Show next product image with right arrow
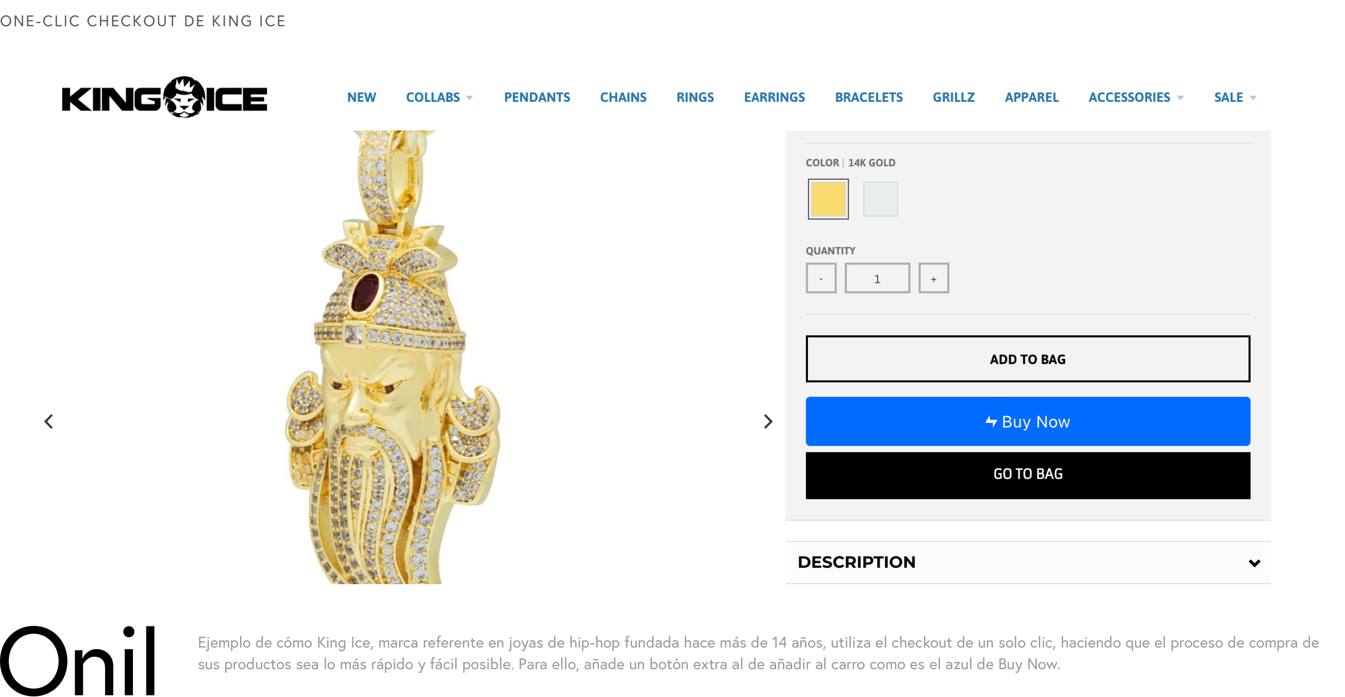 coord(767,421)
